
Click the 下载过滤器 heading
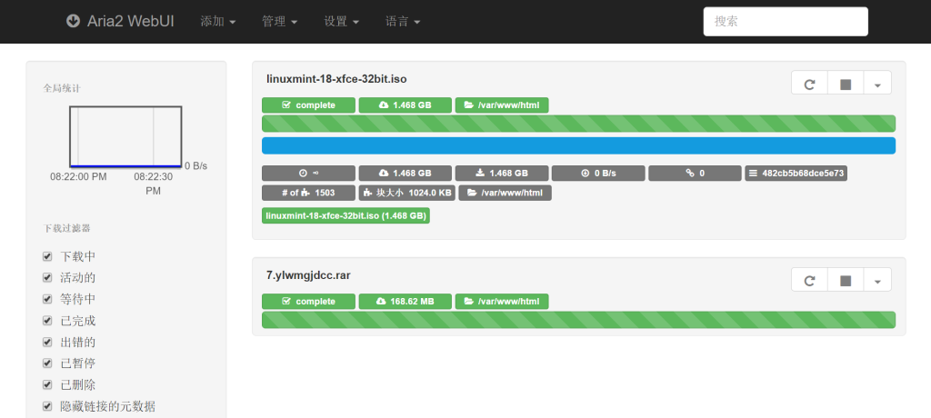66,228
